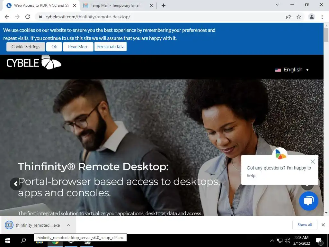Viewport: 329px width, 247px height.
Task: Go back using browser back arrow
Action: click(x=7, y=17)
